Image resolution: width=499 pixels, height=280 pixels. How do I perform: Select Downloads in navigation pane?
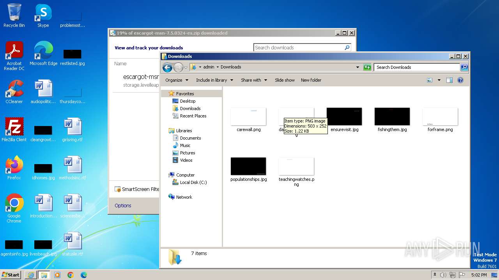pyautogui.click(x=190, y=108)
